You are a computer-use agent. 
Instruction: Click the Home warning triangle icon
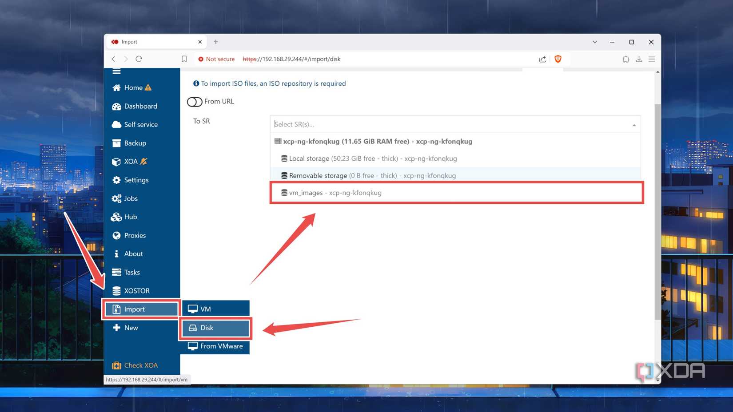tap(148, 87)
